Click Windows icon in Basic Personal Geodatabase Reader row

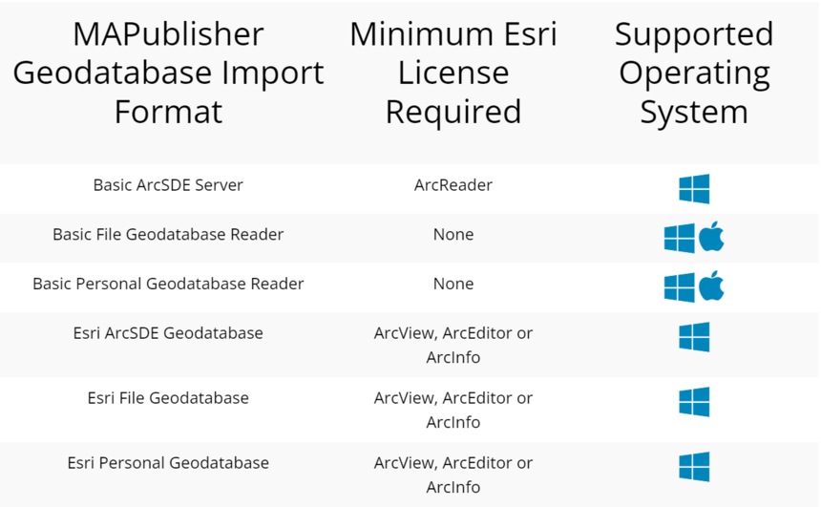(679, 287)
